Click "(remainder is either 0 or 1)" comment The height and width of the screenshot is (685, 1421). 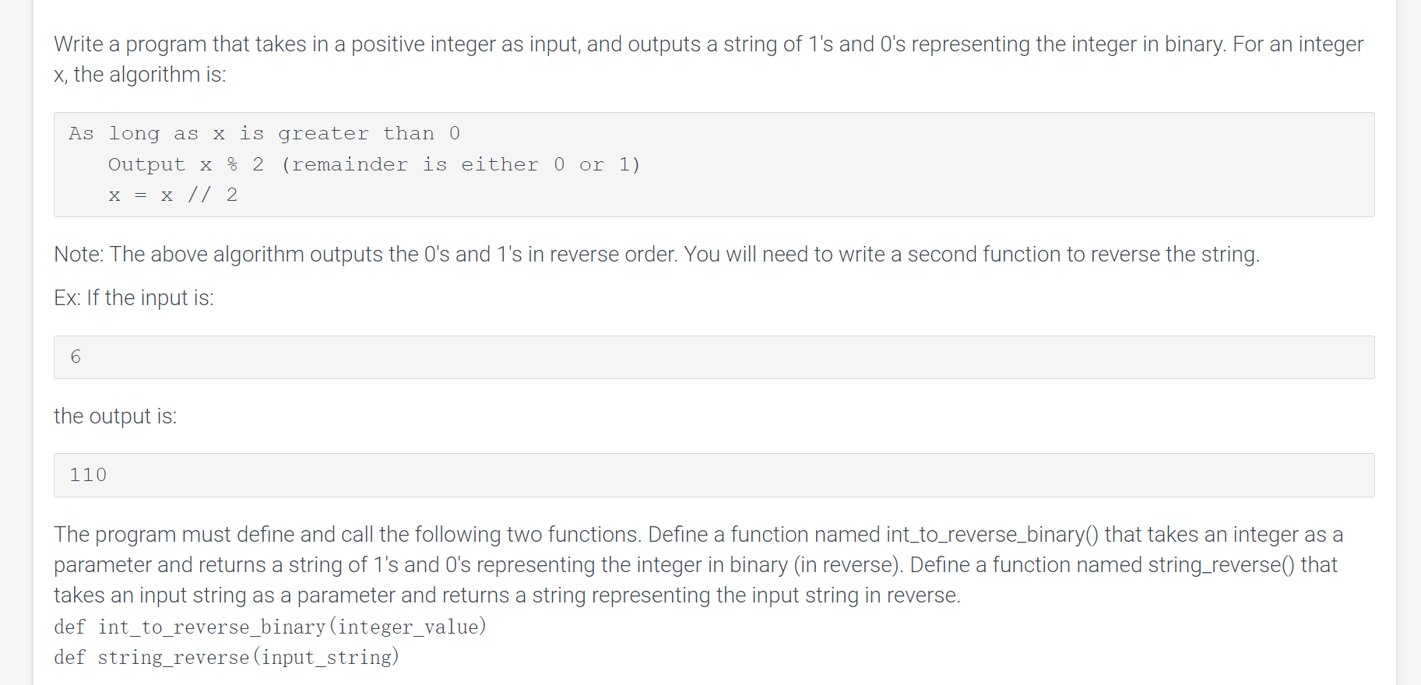(460, 165)
